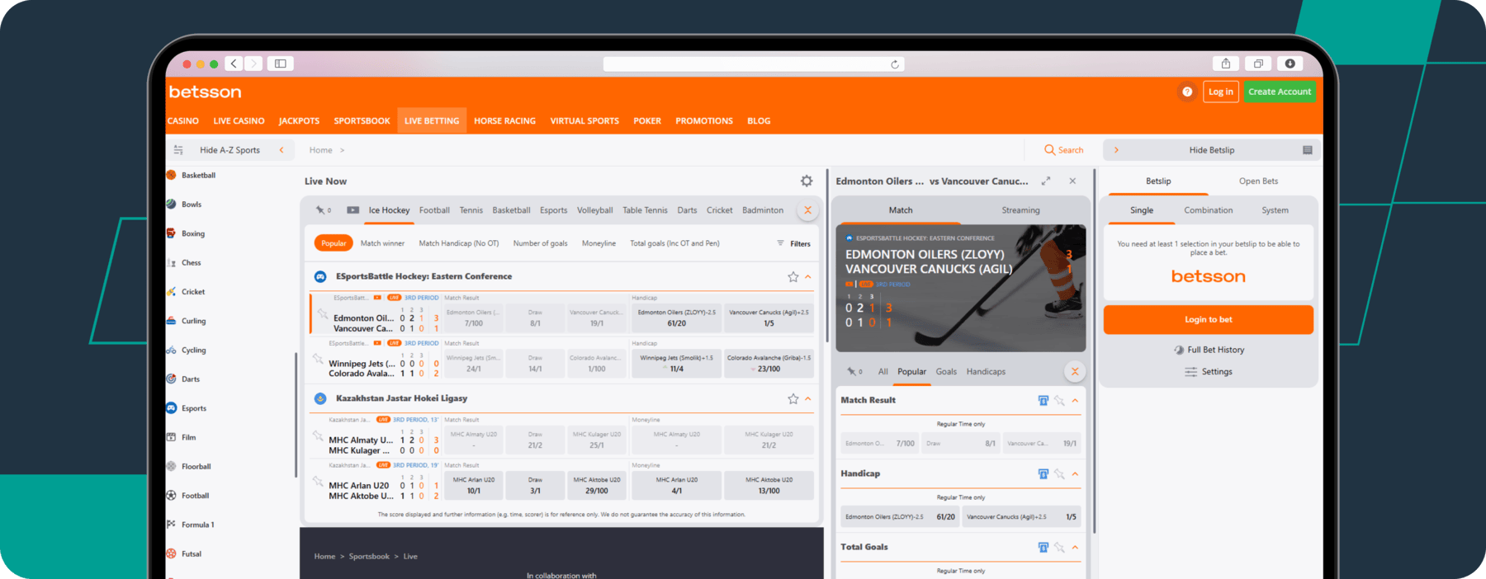Click the browser reload icon
This screenshot has height=579, width=1486.
(x=895, y=64)
